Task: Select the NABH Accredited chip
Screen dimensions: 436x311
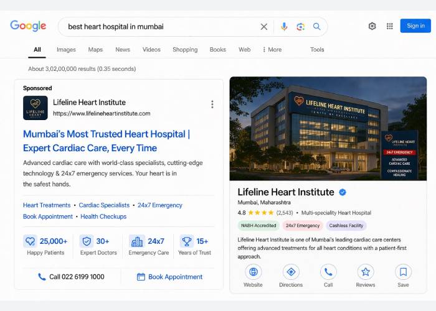Action: [x=258, y=225]
